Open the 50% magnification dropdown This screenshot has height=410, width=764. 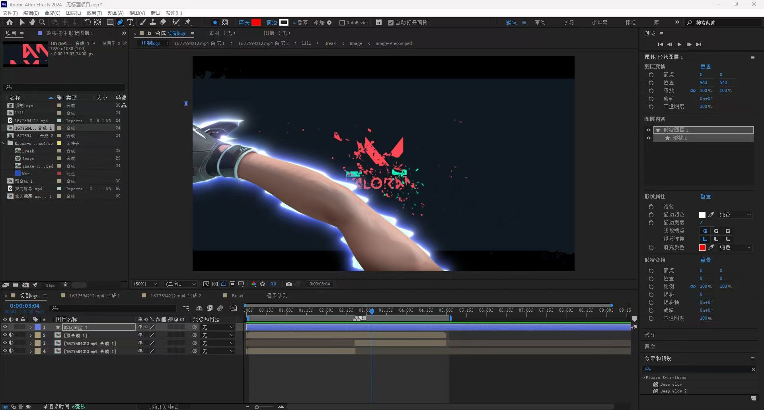point(146,284)
